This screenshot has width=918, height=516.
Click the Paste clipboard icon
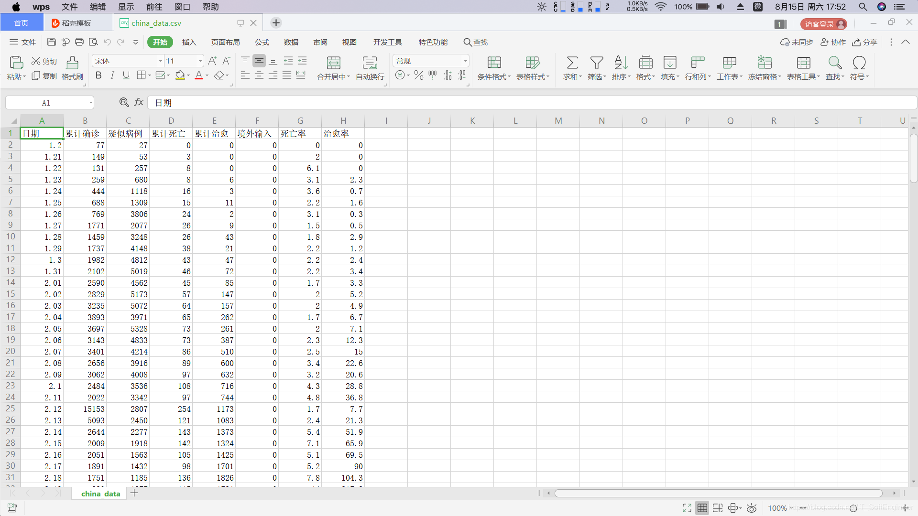16,63
